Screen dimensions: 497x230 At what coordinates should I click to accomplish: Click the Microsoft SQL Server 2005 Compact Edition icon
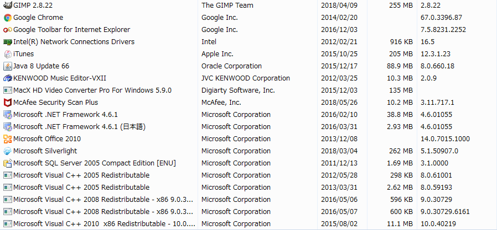pyautogui.click(x=8, y=163)
